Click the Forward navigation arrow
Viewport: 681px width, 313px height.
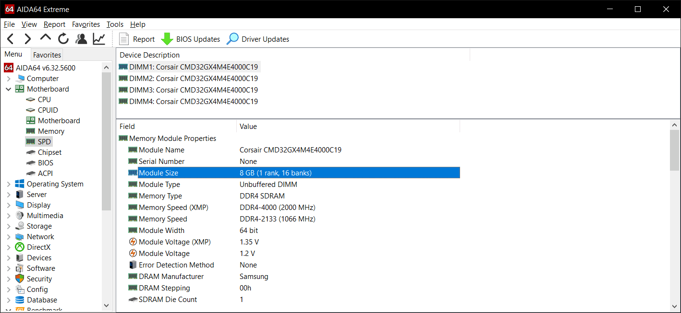click(28, 39)
